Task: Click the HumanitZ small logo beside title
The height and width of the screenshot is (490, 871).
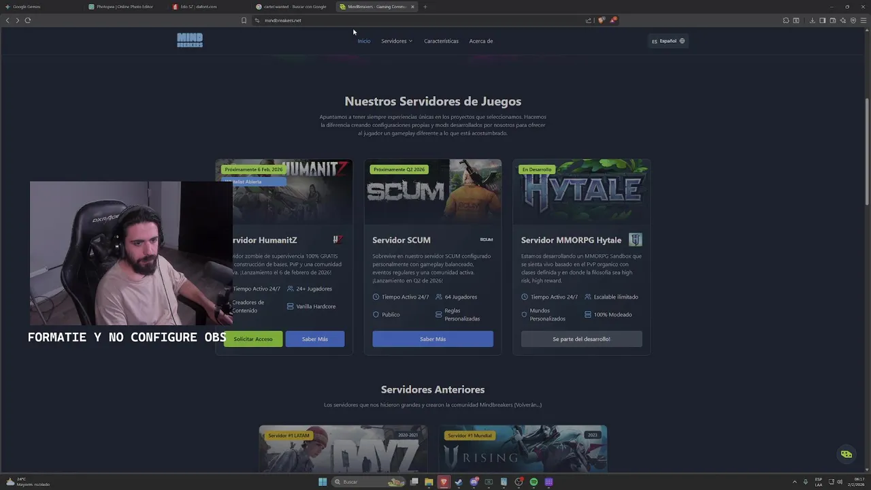Action: pyautogui.click(x=338, y=240)
